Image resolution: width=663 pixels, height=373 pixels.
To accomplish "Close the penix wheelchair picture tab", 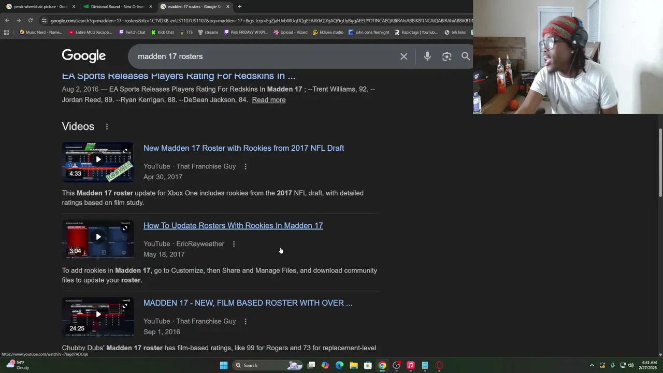I will tap(74, 6).
